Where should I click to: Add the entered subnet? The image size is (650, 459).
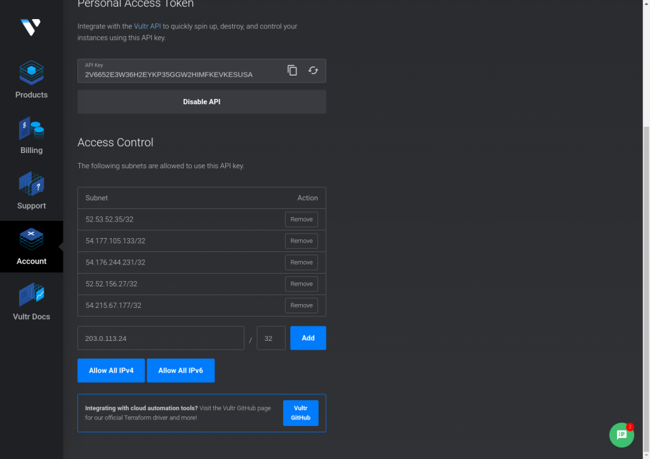[x=308, y=338]
